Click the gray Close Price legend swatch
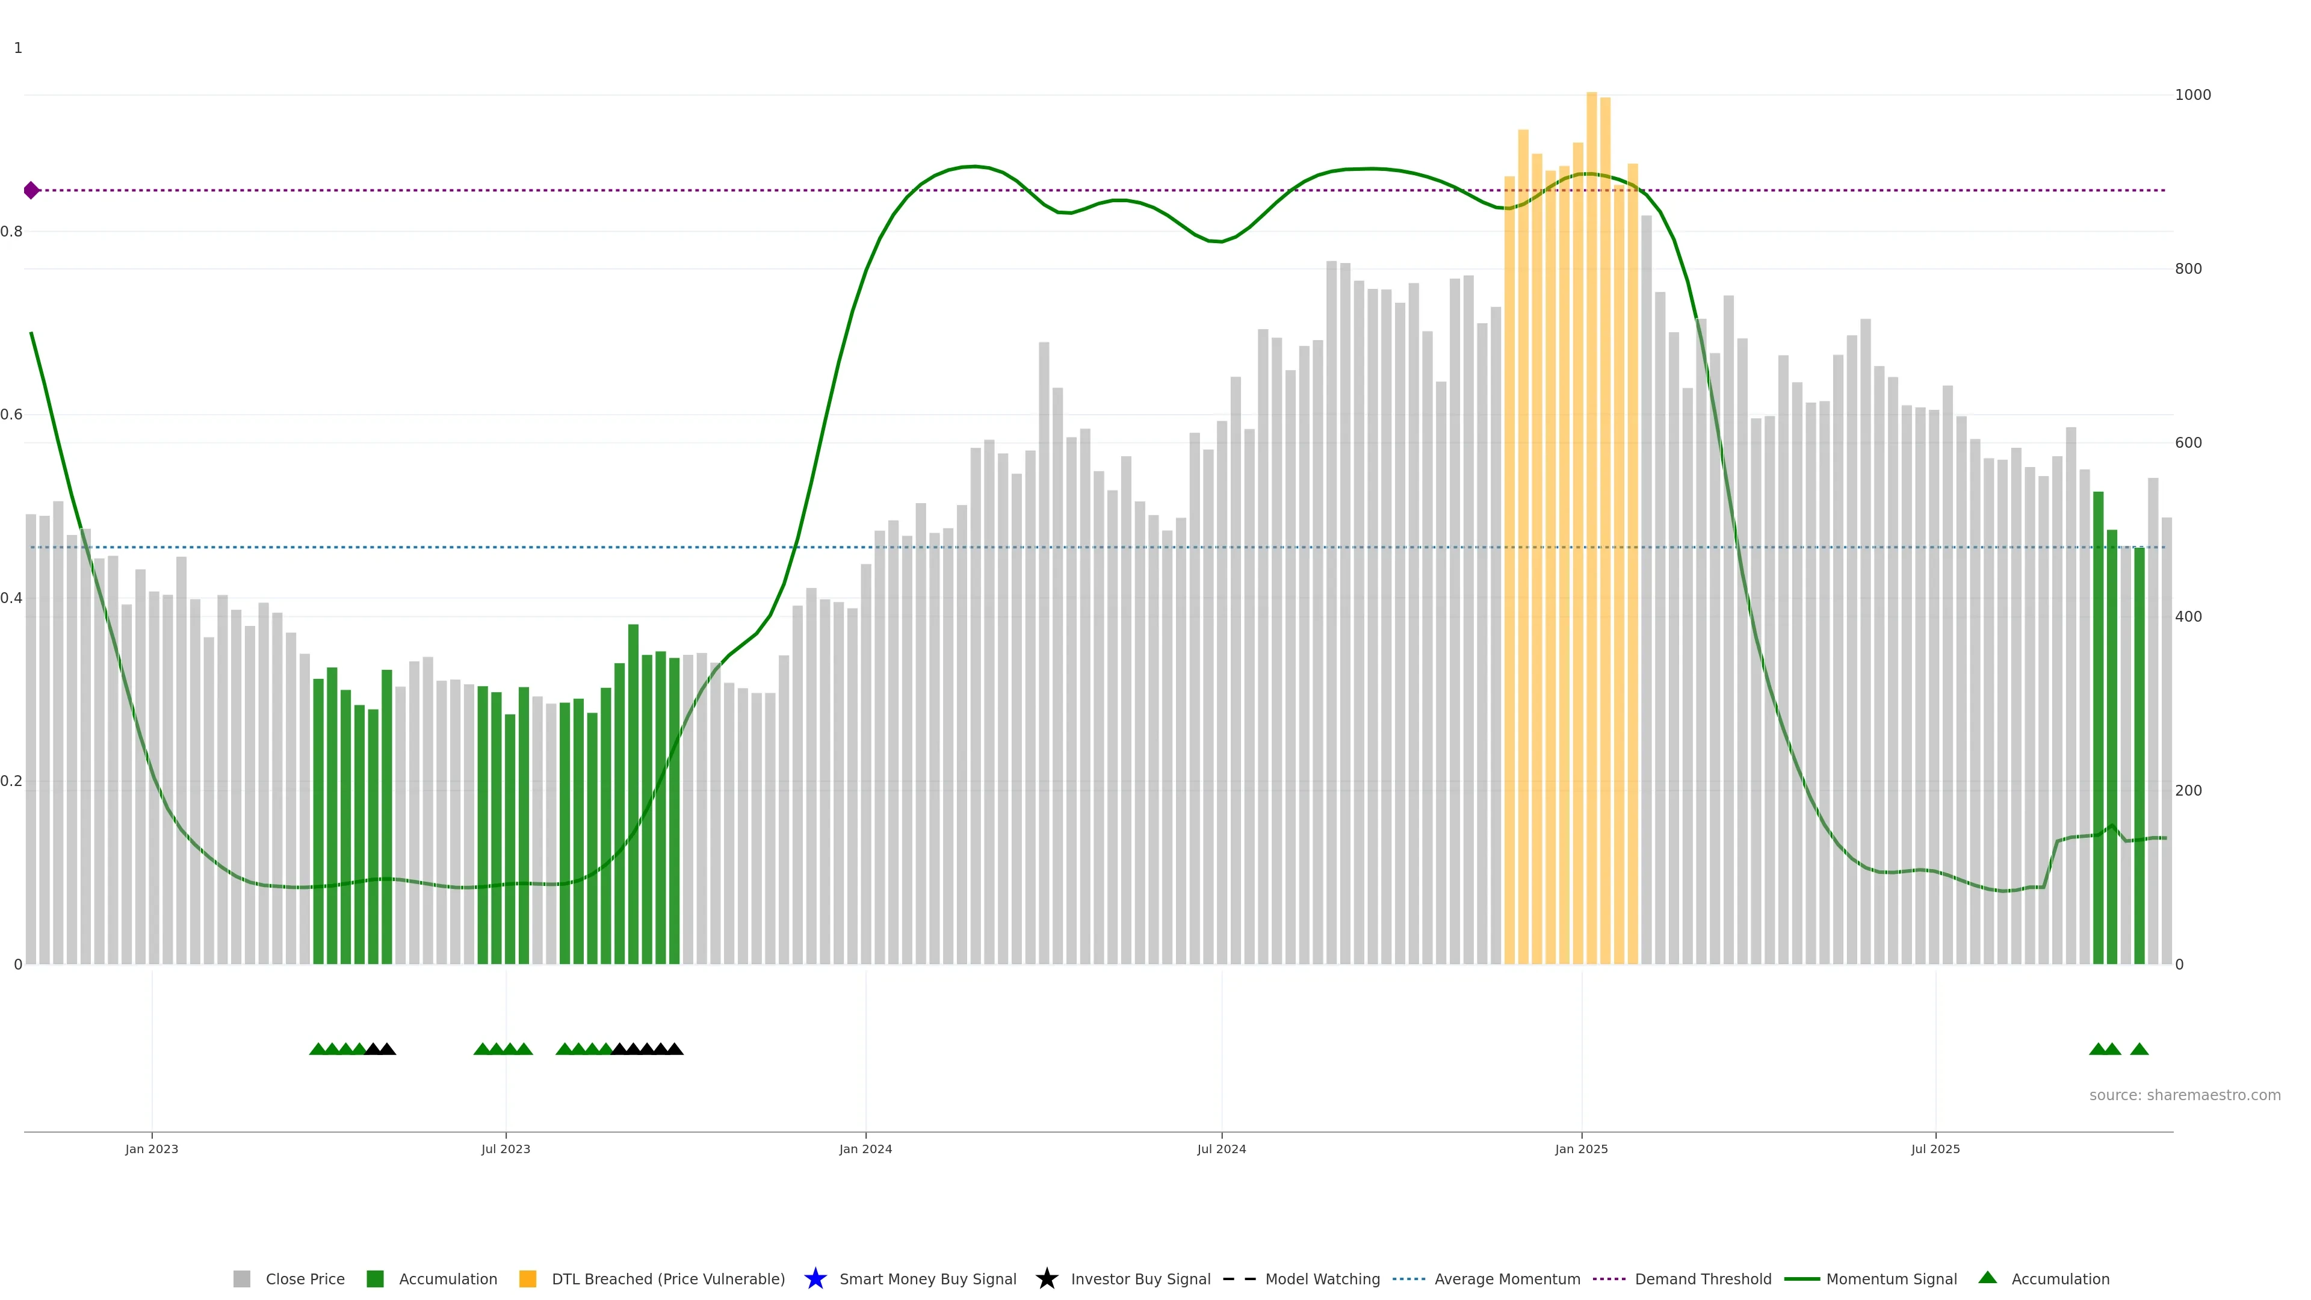Image resolution: width=2311 pixels, height=1300 pixels. coord(241,1278)
